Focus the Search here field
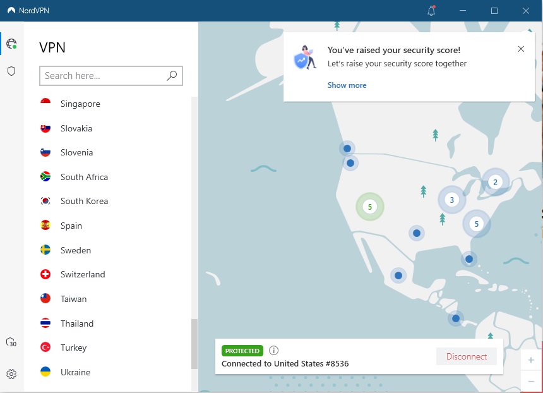This screenshot has width=543, height=393. click(111, 76)
